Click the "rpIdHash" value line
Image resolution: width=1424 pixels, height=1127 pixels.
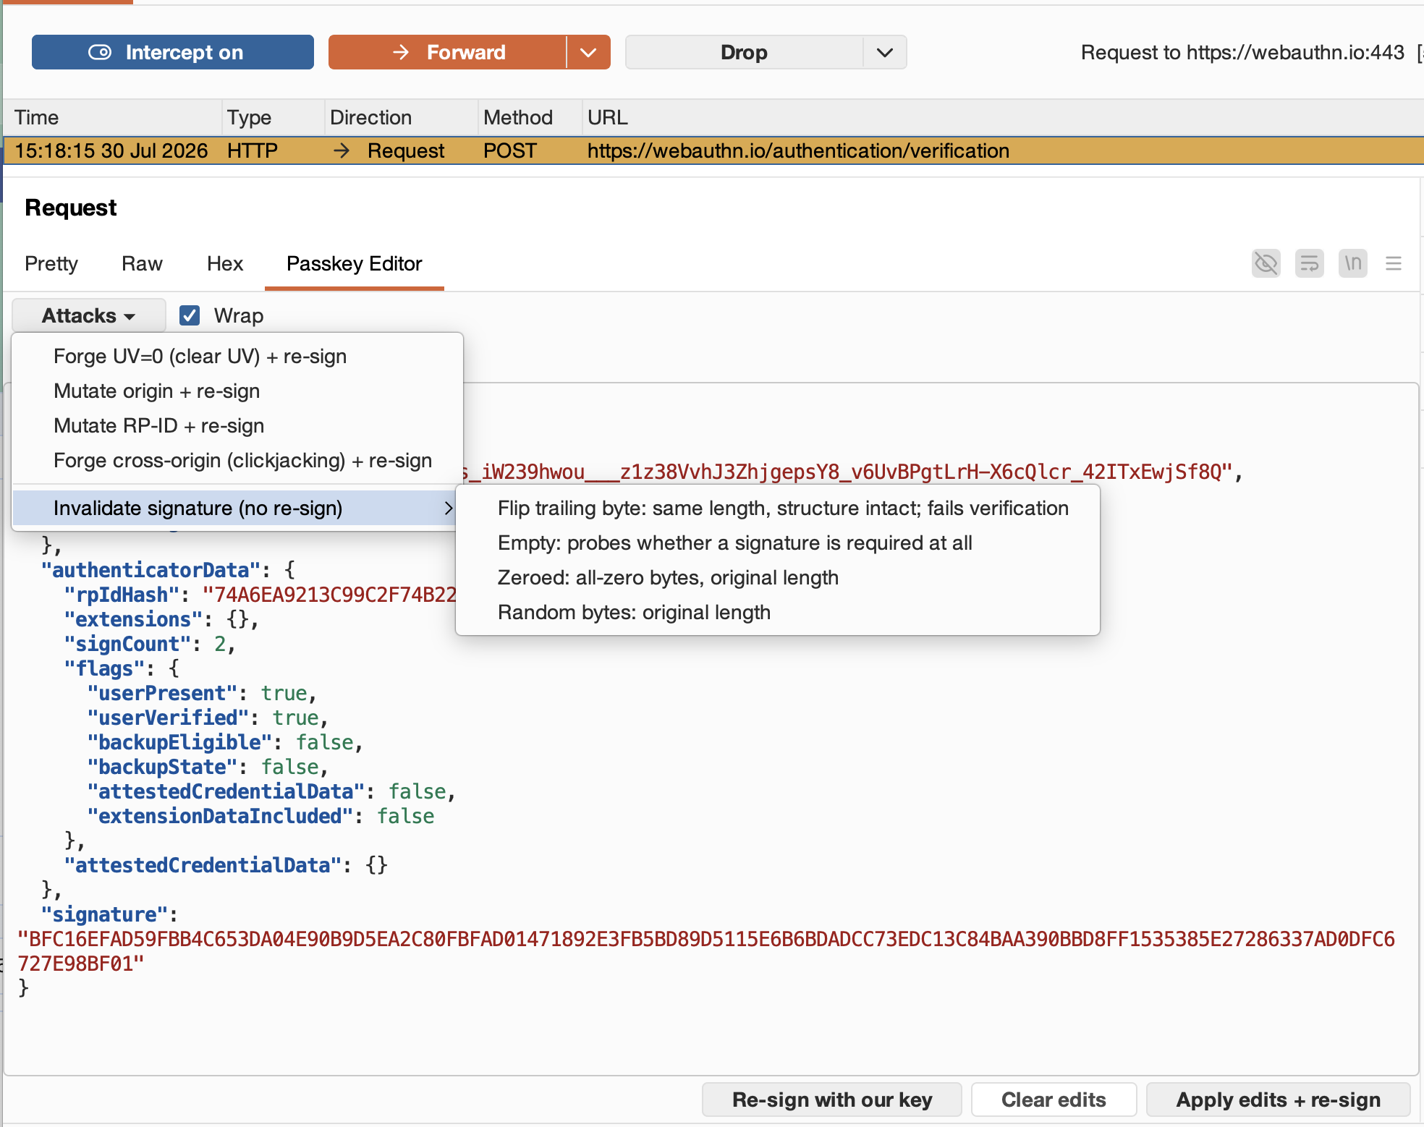260,595
